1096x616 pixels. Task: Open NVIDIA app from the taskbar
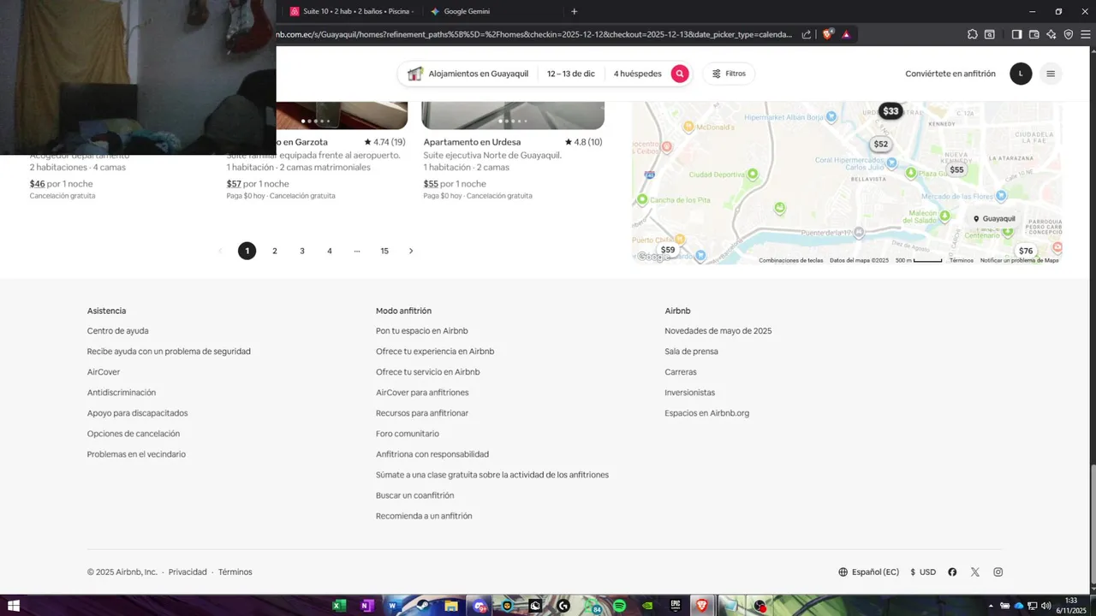[x=647, y=606]
